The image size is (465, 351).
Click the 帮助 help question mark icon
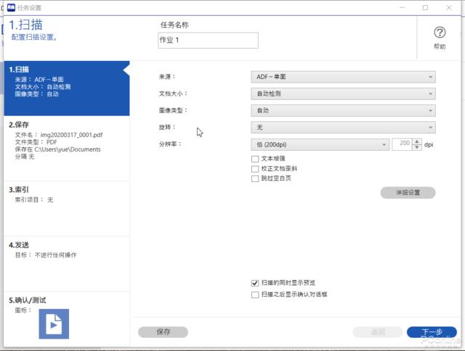coord(440,33)
